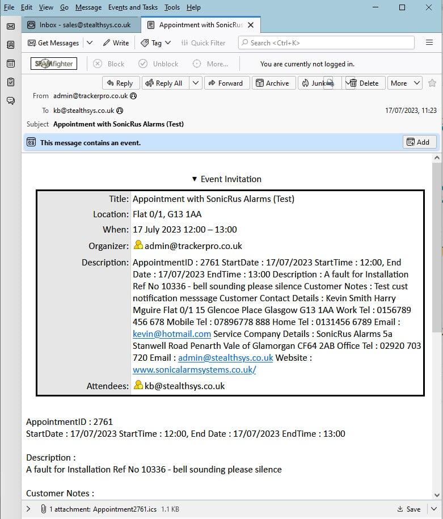This screenshot has height=519, width=443.
Task: Add the event to calendar
Action: (x=419, y=142)
